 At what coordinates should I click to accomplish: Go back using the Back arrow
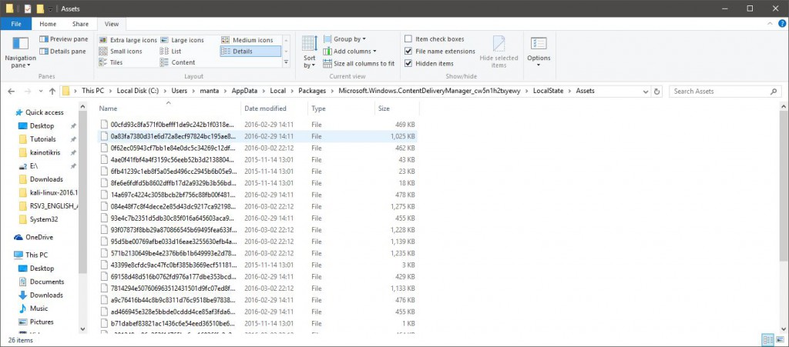tap(11, 92)
